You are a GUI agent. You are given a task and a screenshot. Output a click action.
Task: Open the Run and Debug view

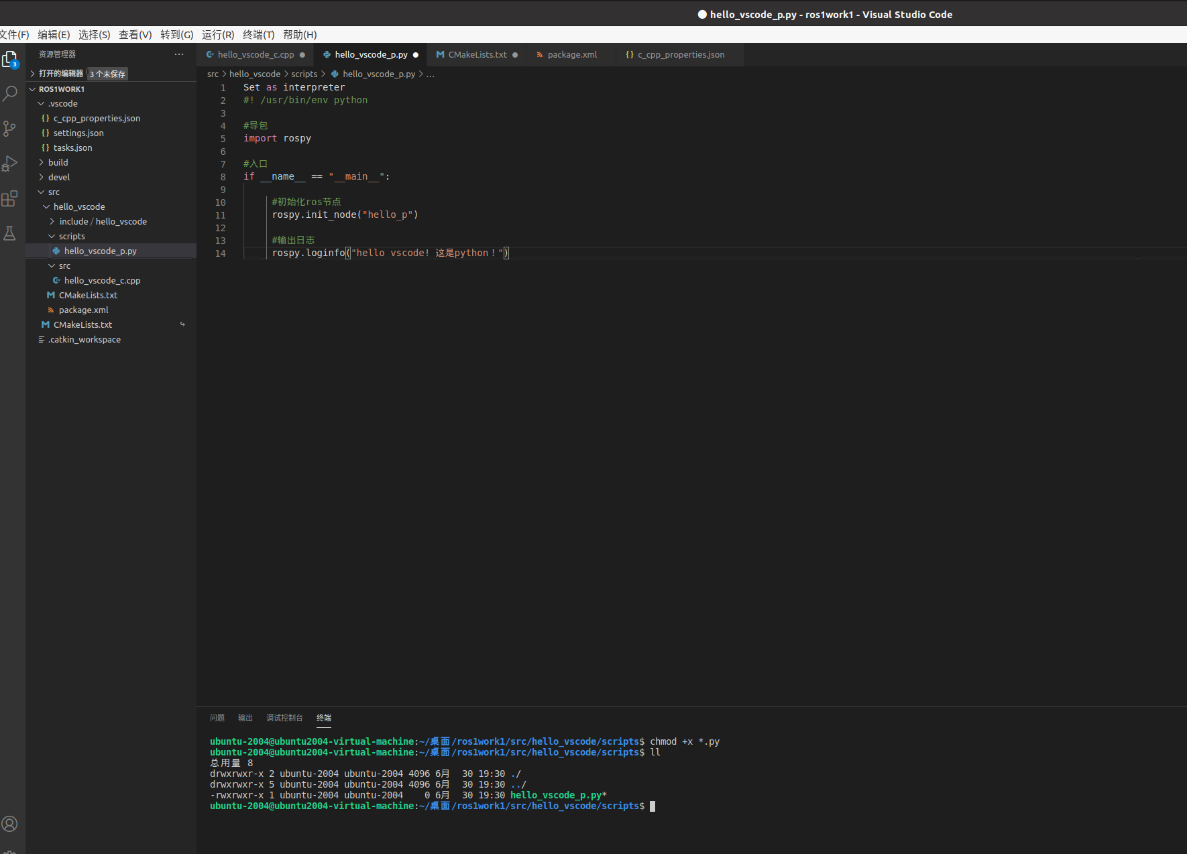10,163
